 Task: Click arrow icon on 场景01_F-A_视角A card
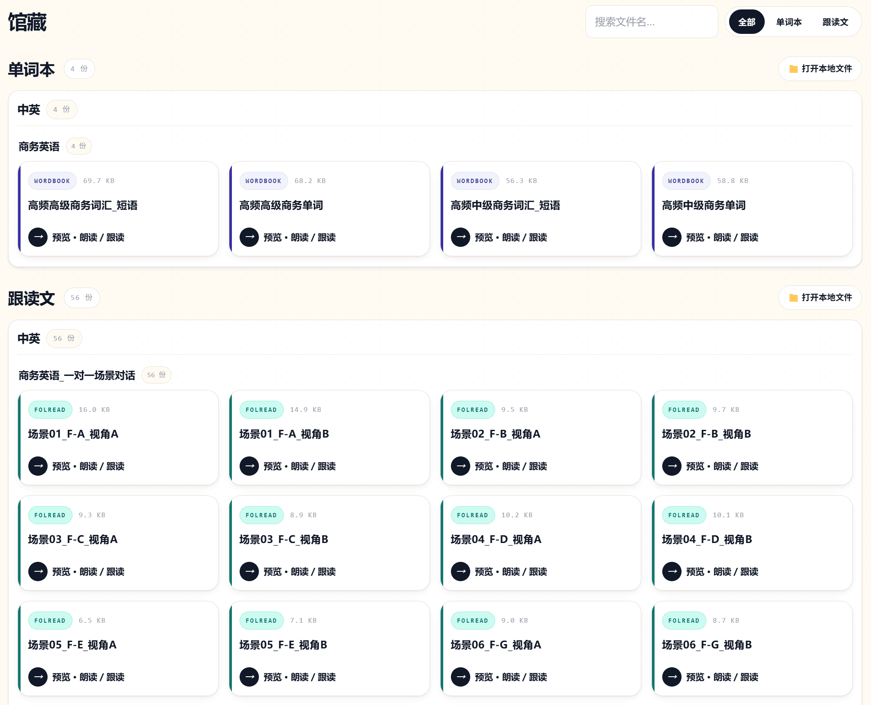pos(38,466)
